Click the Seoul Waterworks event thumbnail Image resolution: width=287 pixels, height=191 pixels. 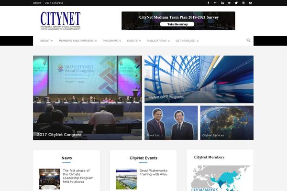click(126, 179)
